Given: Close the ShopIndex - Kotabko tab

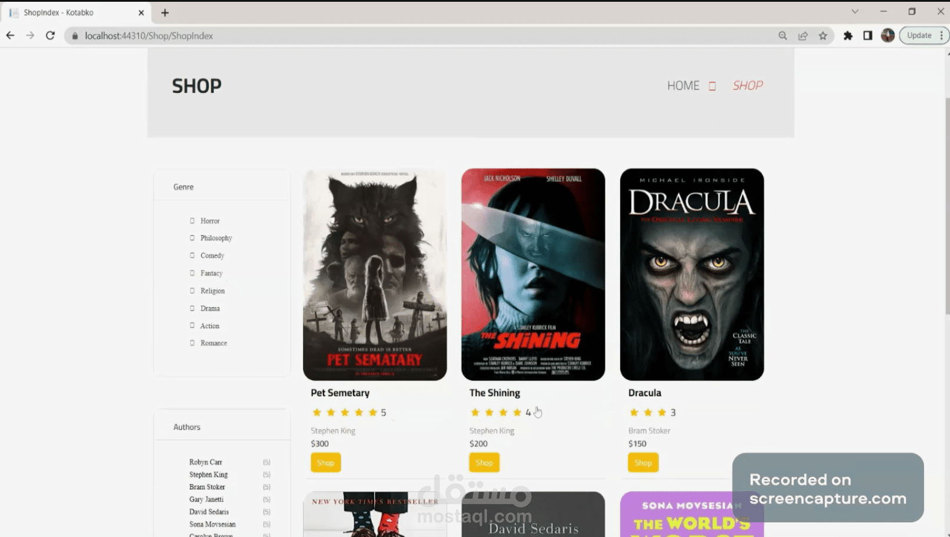Looking at the screenshot, I should (x=141, y=12).
